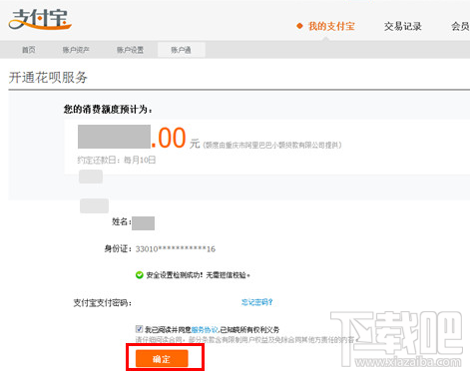Click the orange 确定 button

tap(162, 359)
